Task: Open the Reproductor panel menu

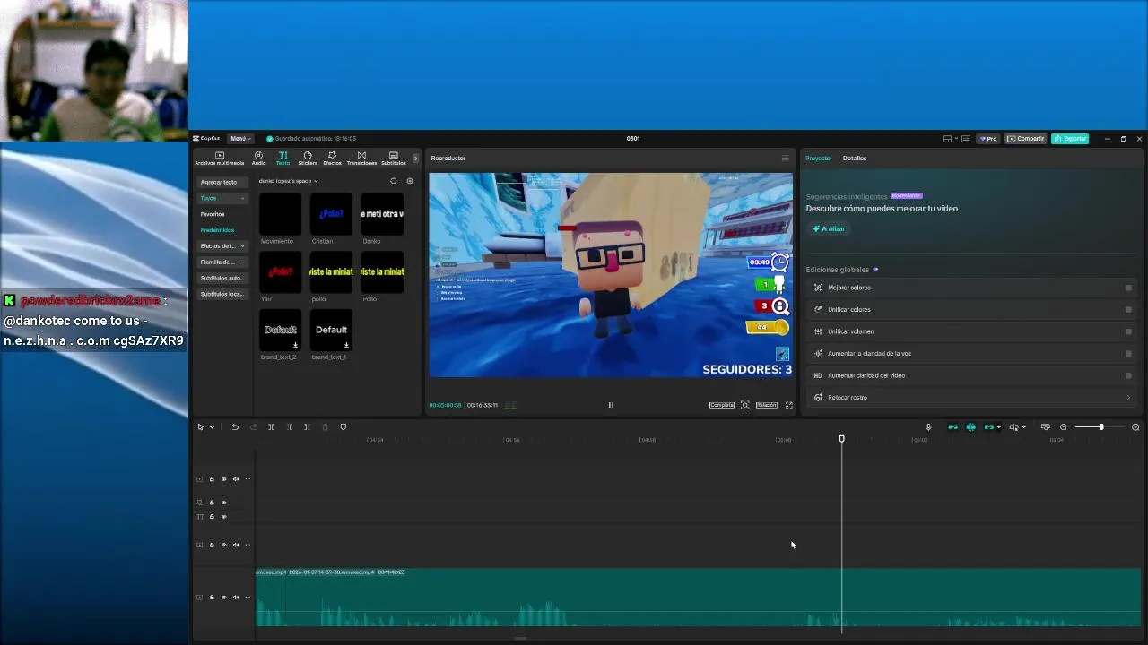Action: (785, 159)
